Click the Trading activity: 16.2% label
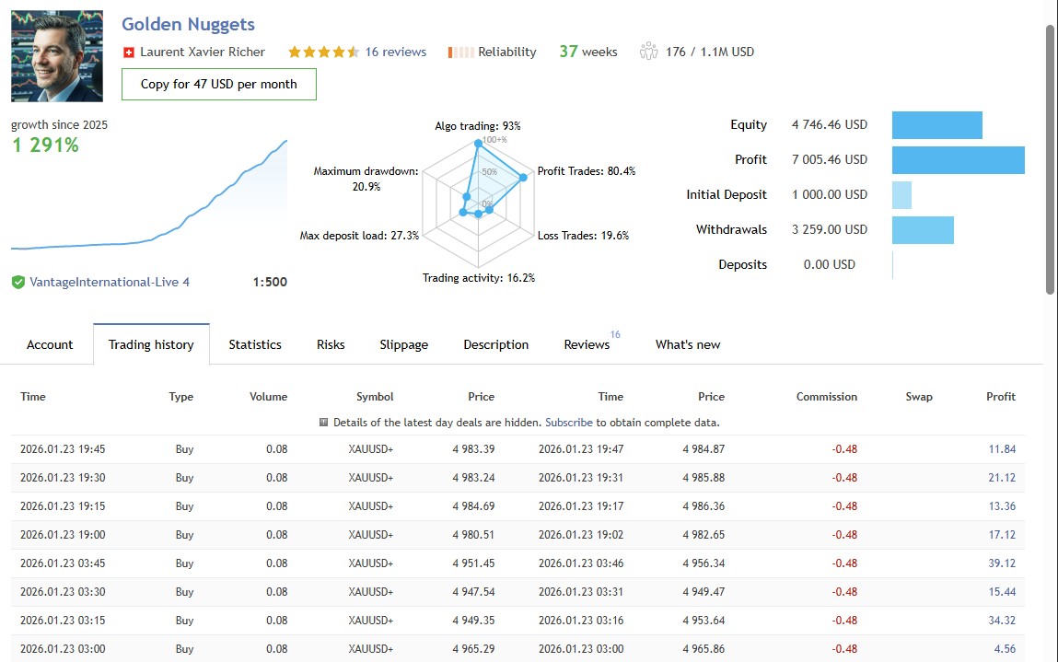Screen dimensions: 1058x662 (x=479, y=278)
